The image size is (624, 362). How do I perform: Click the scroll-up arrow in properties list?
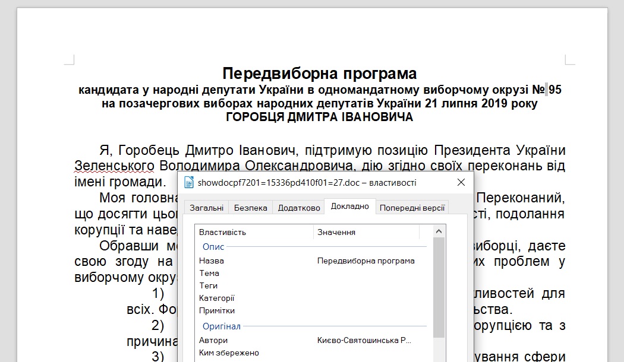[x=439, y=232]
